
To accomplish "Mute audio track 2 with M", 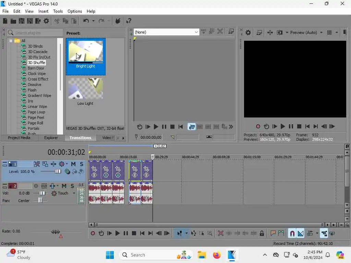I will point(64,186).
